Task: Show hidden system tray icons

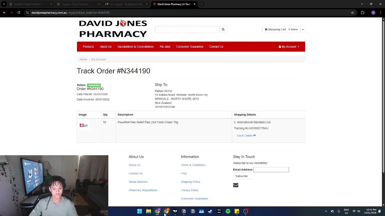Action: [x=326, y=211]
